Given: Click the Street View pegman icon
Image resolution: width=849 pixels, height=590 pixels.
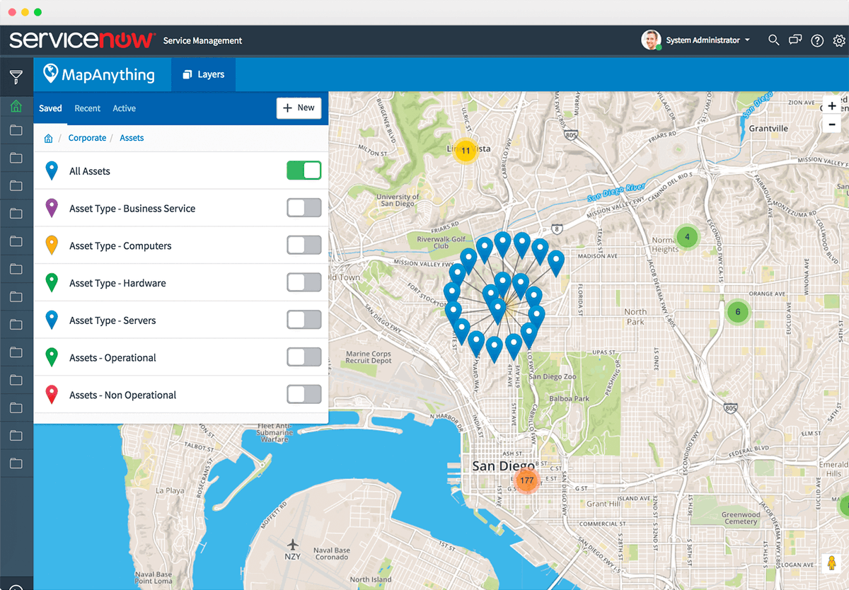Looking at the screenshot, I should [x=831, y=565].
